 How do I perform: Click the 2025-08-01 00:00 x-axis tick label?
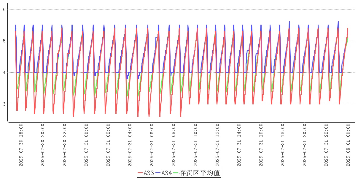pyautogui.click(x=348, y=145)
